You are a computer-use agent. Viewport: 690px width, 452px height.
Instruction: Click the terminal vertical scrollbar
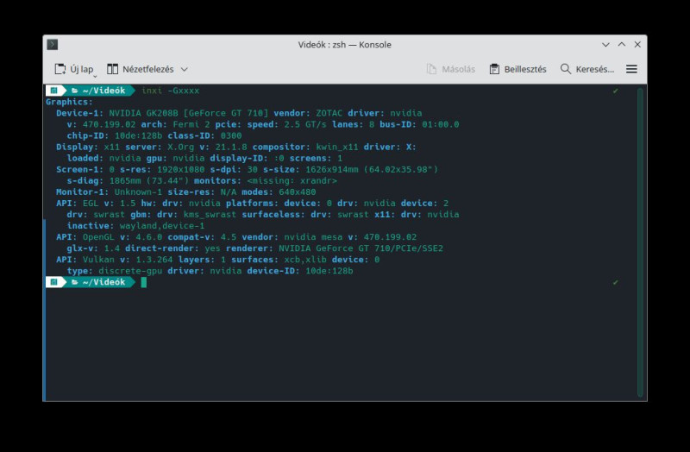tap(640, 242)
